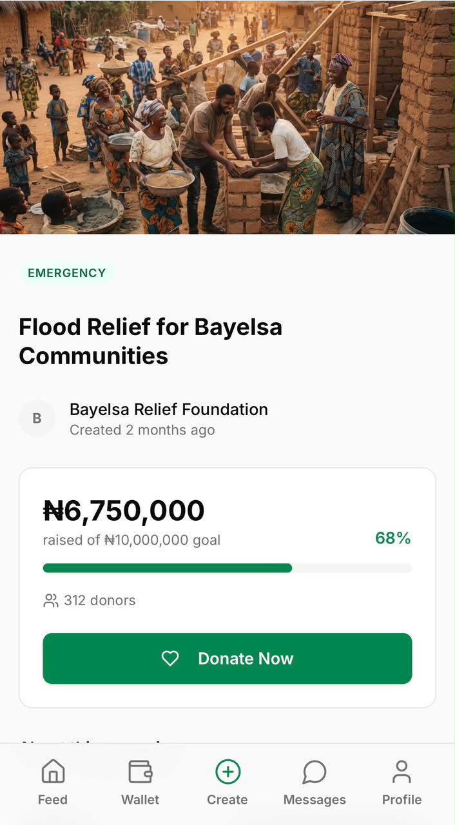The width and height of the screenshot is (455, 825).
Task: Tap the Feed home icon
Action: pos(53,772)
